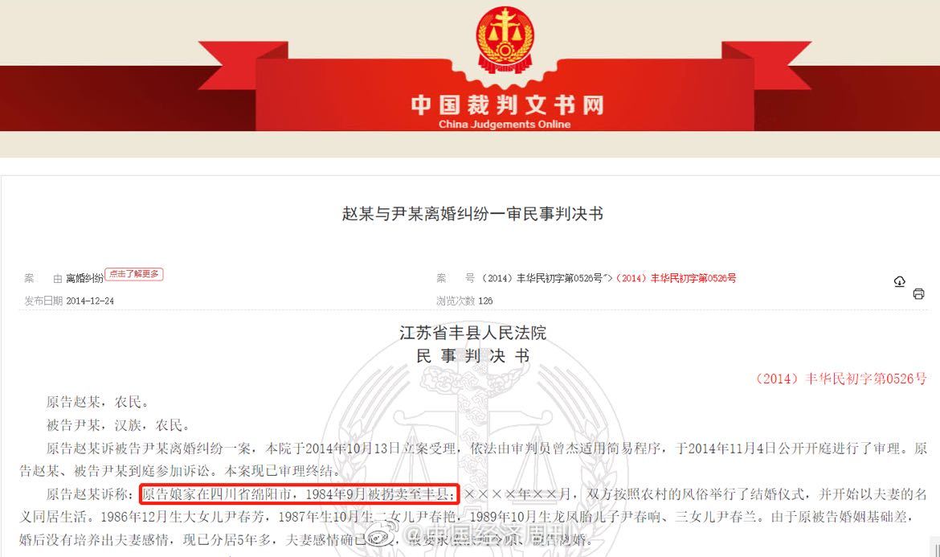The height and width of the screenshot is (557, 940).
Task: Click the black case number text after 案号
Action: (x=547, y=278)
